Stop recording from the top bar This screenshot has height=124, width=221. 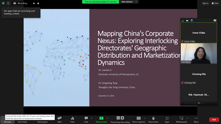(38, 3)
